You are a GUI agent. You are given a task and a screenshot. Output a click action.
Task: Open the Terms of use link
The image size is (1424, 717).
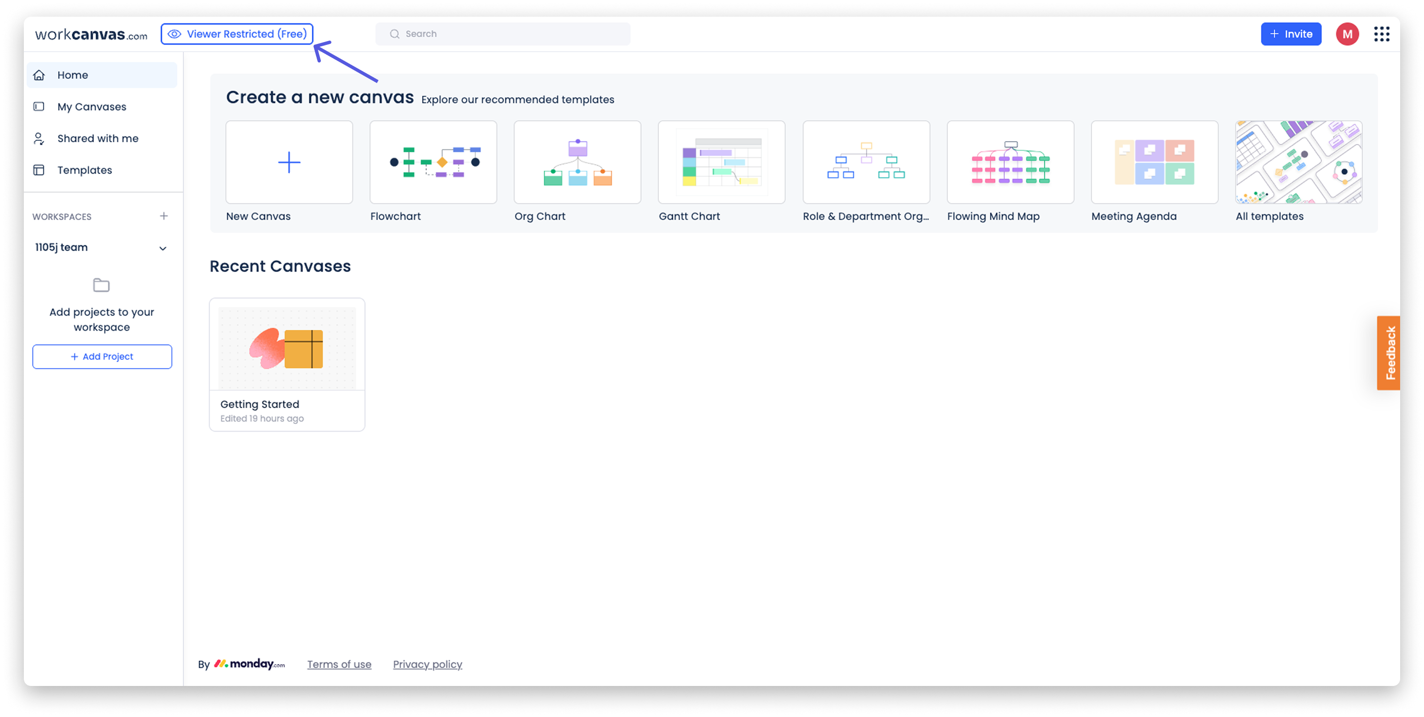pos(339,664)
